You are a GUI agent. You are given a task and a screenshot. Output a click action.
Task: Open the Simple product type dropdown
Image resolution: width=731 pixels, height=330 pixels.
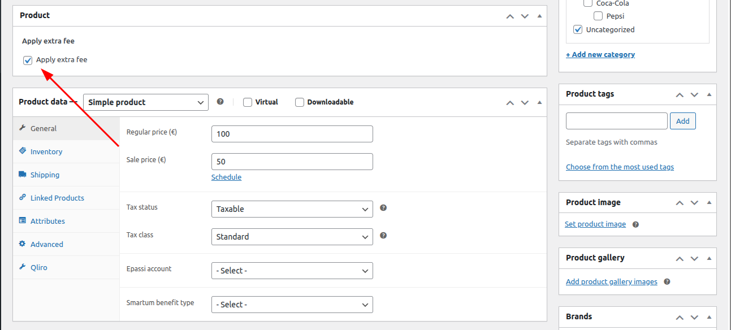pos(146,102)
